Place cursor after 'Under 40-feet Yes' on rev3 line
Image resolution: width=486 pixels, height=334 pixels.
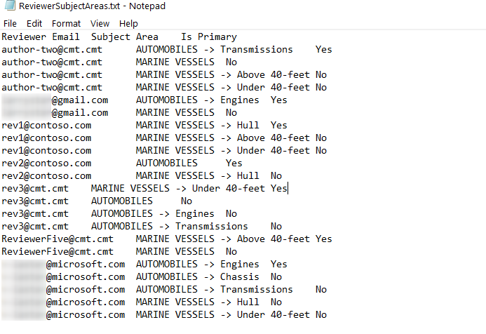coord(288,188)
